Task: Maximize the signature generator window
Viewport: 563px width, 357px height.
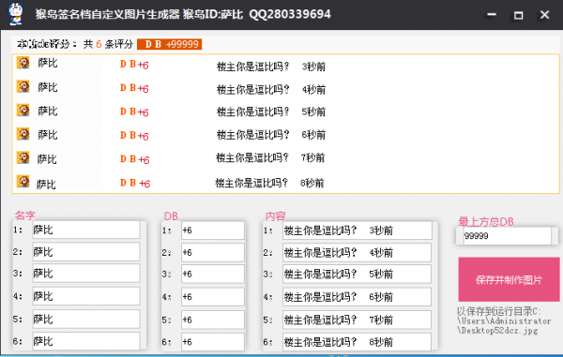Action: pos(518,15)
